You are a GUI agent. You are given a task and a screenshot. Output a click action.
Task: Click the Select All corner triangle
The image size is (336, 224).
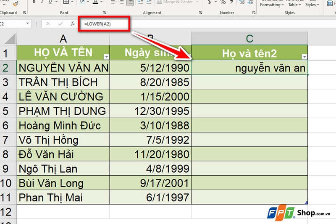coord(10,39)
